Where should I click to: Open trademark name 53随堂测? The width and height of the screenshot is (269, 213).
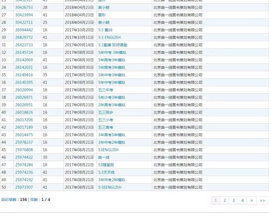[x=106, y=165]
